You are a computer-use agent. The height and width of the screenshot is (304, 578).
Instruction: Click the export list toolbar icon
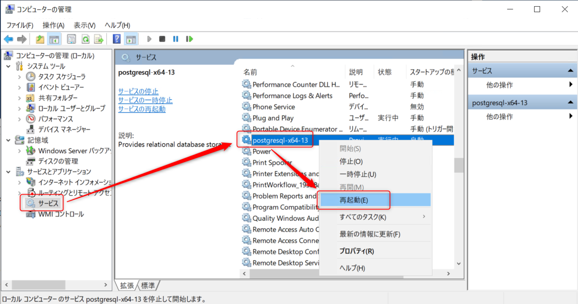(x=99, y=38)
